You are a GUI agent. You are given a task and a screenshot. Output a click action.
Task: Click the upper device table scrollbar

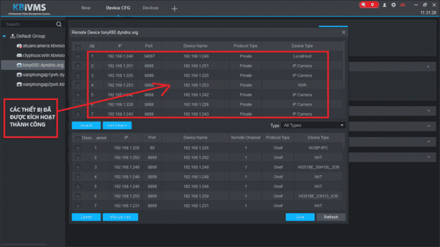click(343, 69)
